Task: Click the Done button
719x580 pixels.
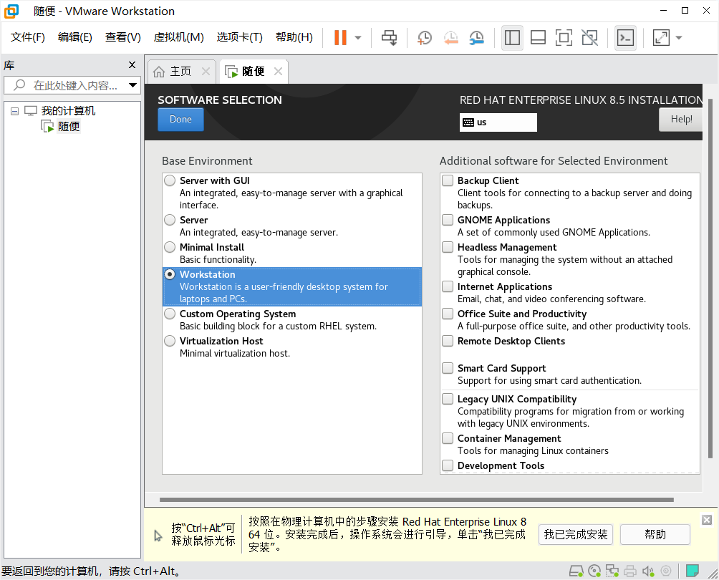Action: pos(180,119)
